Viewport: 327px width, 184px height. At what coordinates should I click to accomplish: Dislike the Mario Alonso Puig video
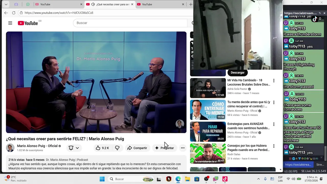click(x=117, y=148)
